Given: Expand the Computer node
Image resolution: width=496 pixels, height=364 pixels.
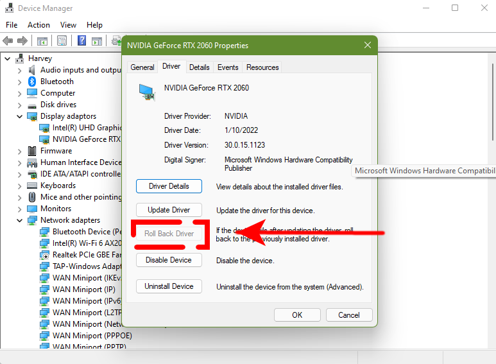Looking at the screenshot, I should pyautogui.click(x=20, y=94).
